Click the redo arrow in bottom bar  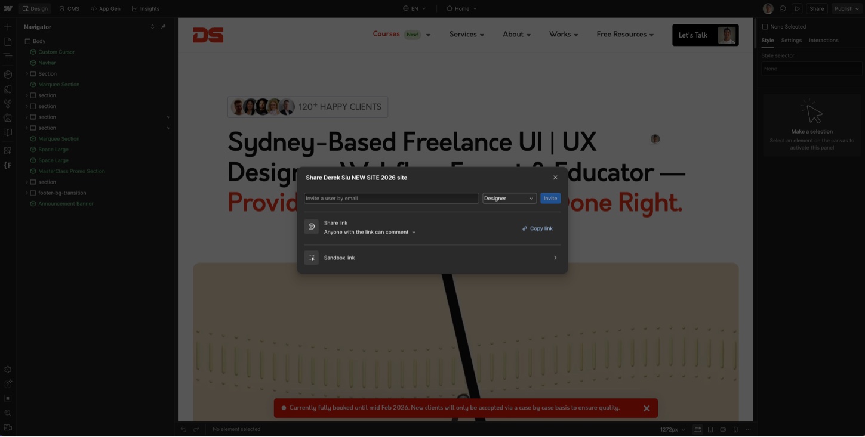click(196, 429)
